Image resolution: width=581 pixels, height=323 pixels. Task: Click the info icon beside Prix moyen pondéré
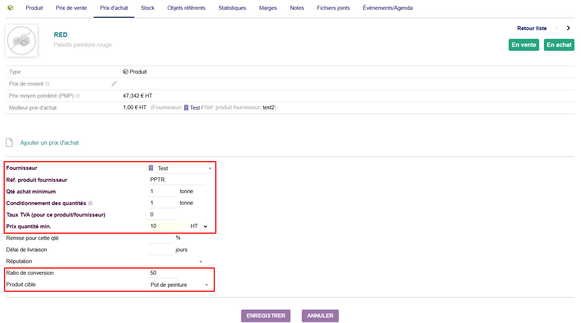point(78,96)
